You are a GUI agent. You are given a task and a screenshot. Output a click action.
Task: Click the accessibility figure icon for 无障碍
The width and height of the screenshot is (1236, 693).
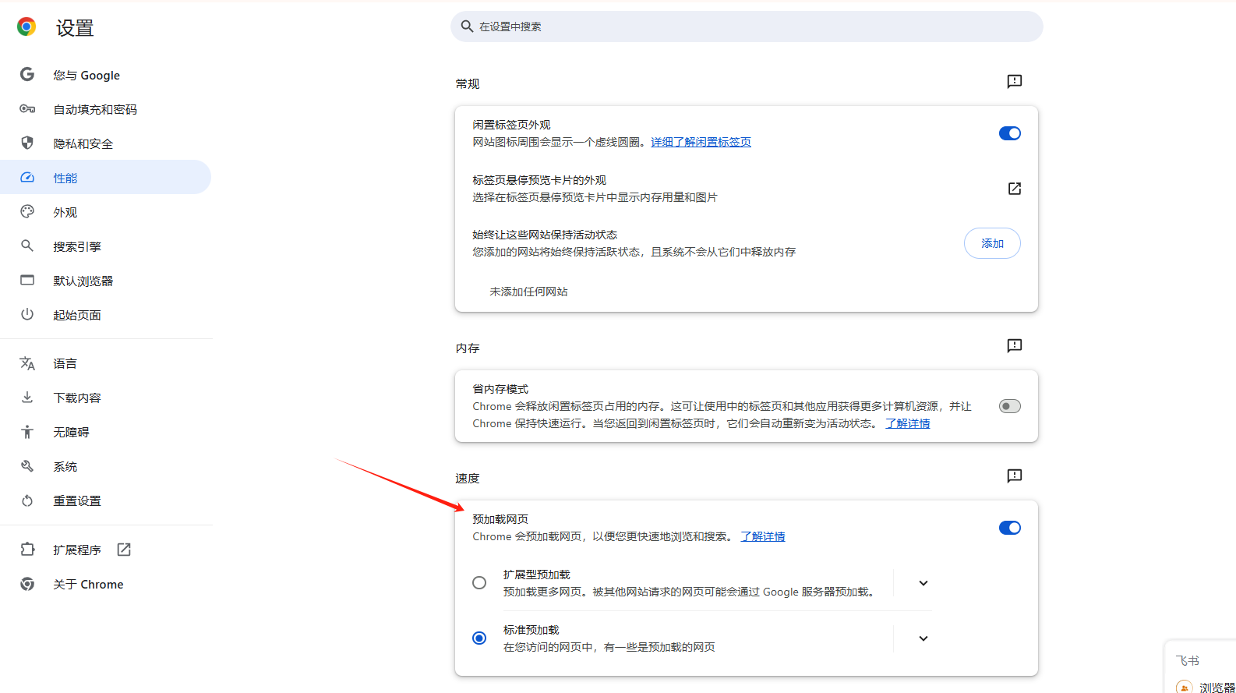coord(27,432)
